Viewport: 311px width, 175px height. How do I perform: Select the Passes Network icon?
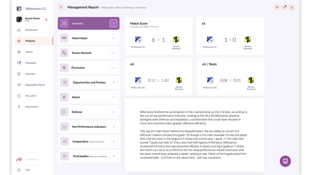[64, 53]
